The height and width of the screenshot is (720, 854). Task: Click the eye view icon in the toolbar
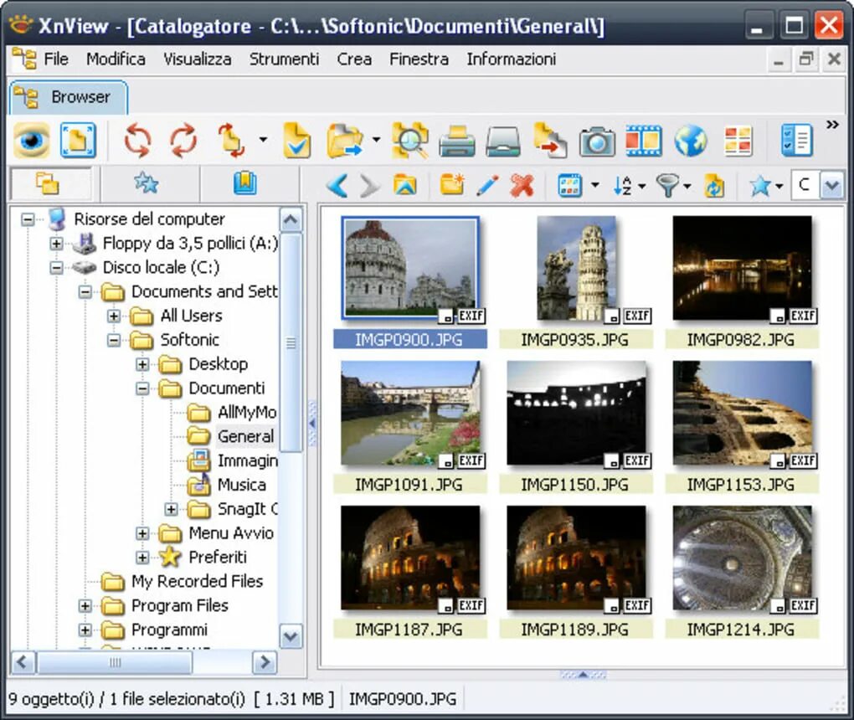(x=32, y=141)
